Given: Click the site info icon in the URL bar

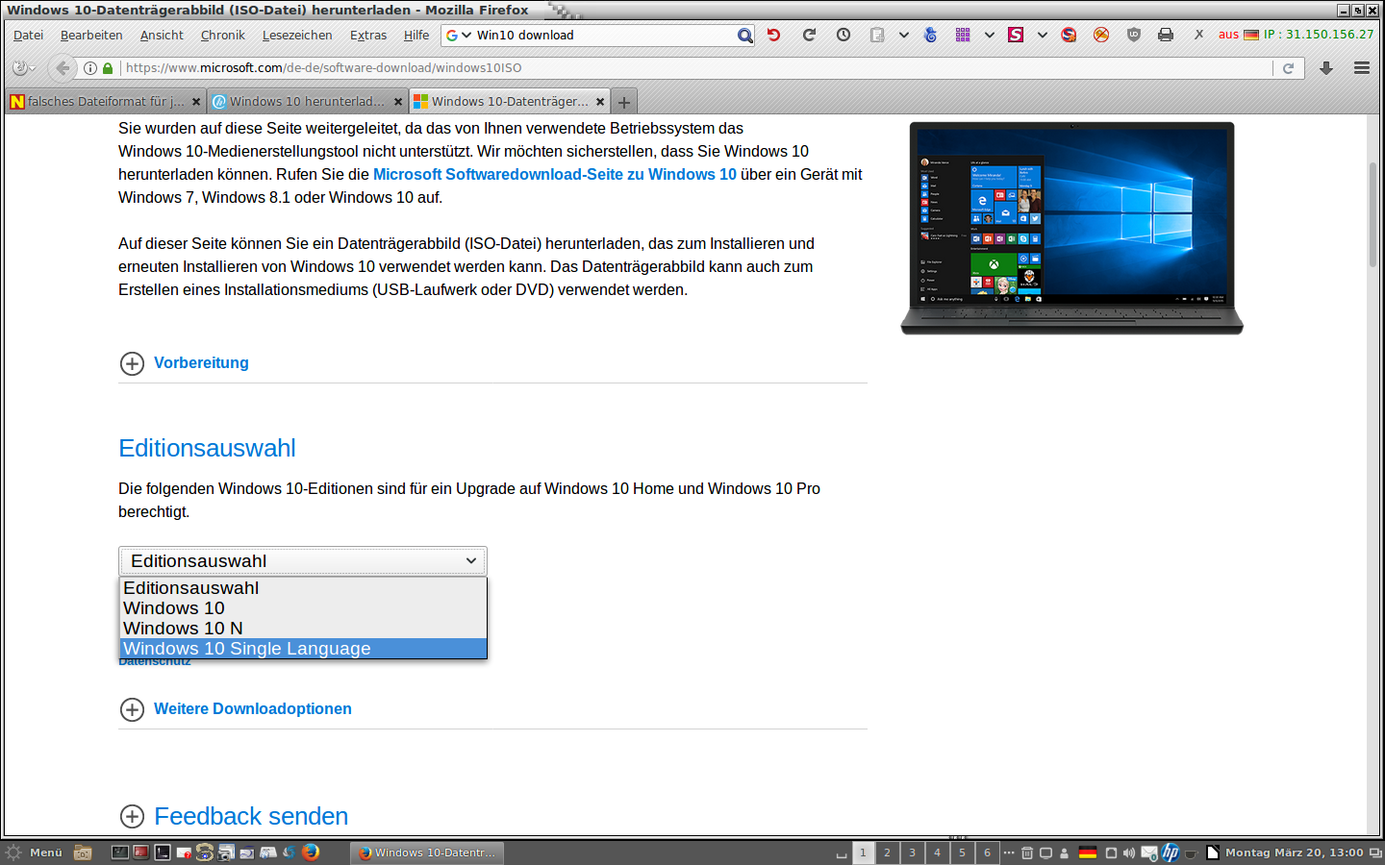Looking at the screenshot, I should coord(90,68).
